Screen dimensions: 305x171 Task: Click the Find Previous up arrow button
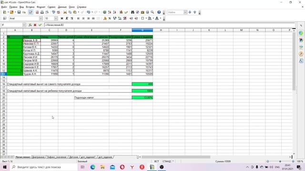point(195,12)
